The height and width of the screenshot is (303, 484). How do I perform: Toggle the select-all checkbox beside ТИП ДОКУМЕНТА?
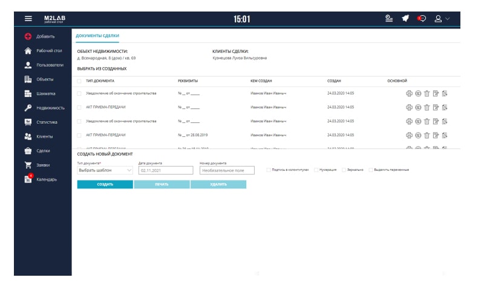(x=79, y=81)
